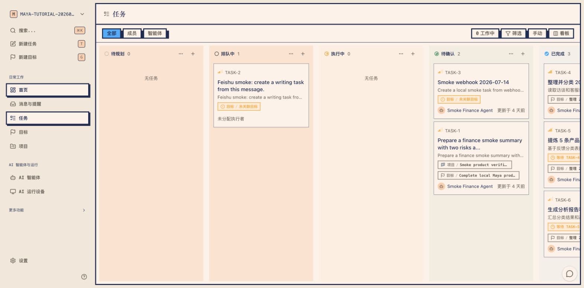This screenshot has width=584, height=288.
Task: Open the TASK-2 Feishu smoke card
Action: click(x=261, y=96)
